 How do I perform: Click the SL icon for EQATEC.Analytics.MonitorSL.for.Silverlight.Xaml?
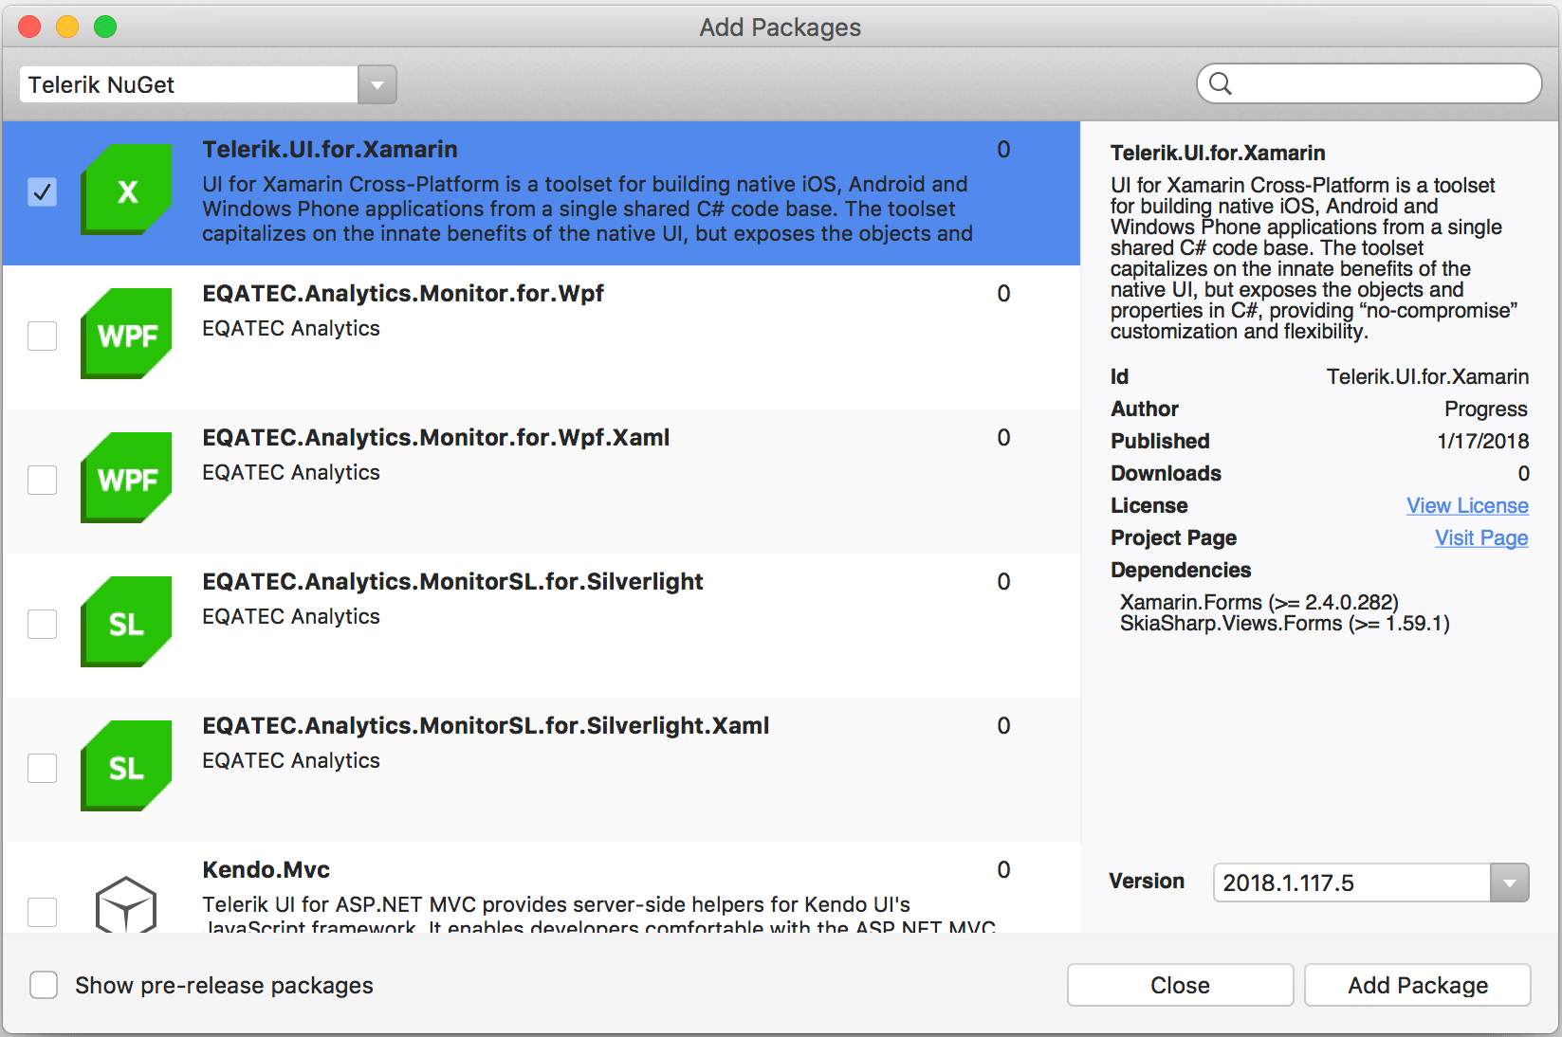point(127,766)
